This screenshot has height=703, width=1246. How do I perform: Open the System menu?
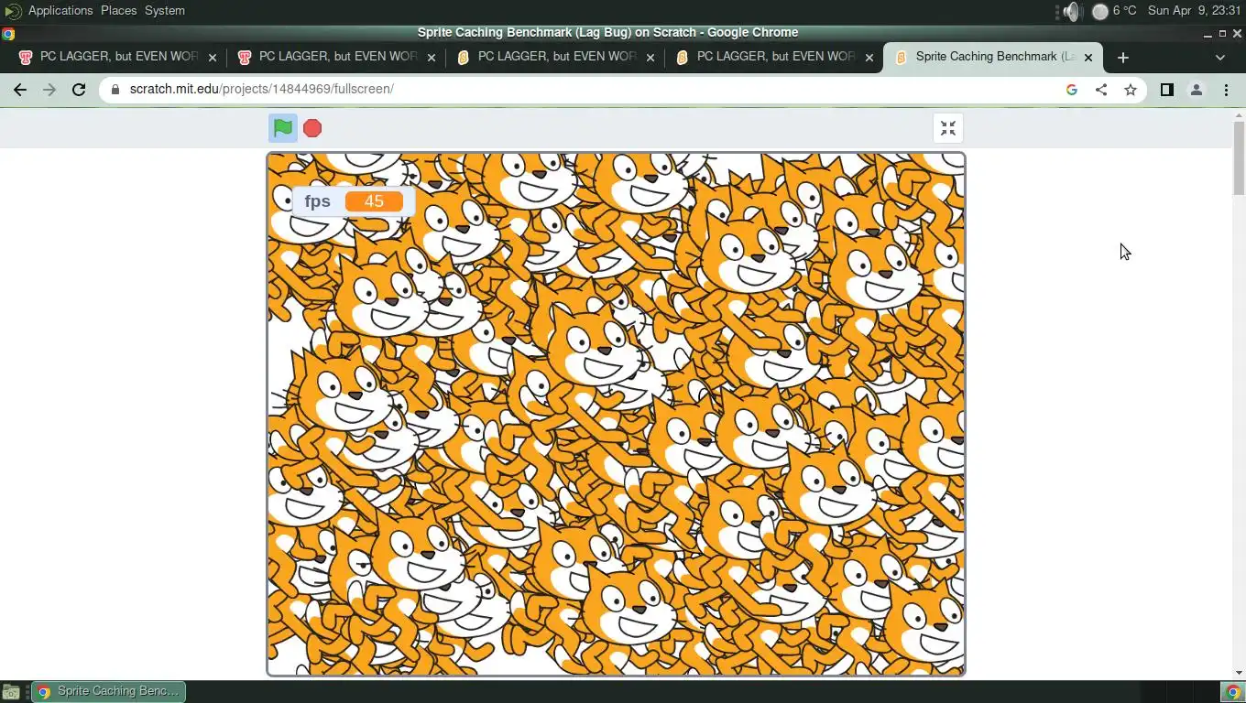tap(165, 11)
